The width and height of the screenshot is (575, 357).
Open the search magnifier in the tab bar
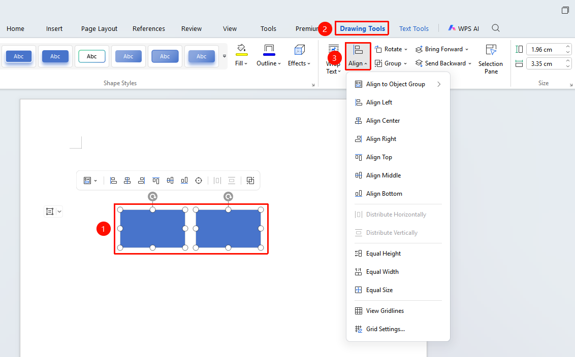coord(496,28)
